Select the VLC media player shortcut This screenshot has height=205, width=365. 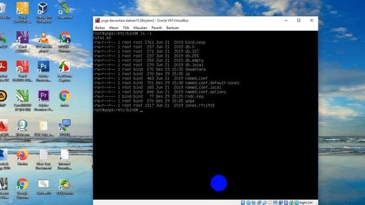[x=43, y=42]
